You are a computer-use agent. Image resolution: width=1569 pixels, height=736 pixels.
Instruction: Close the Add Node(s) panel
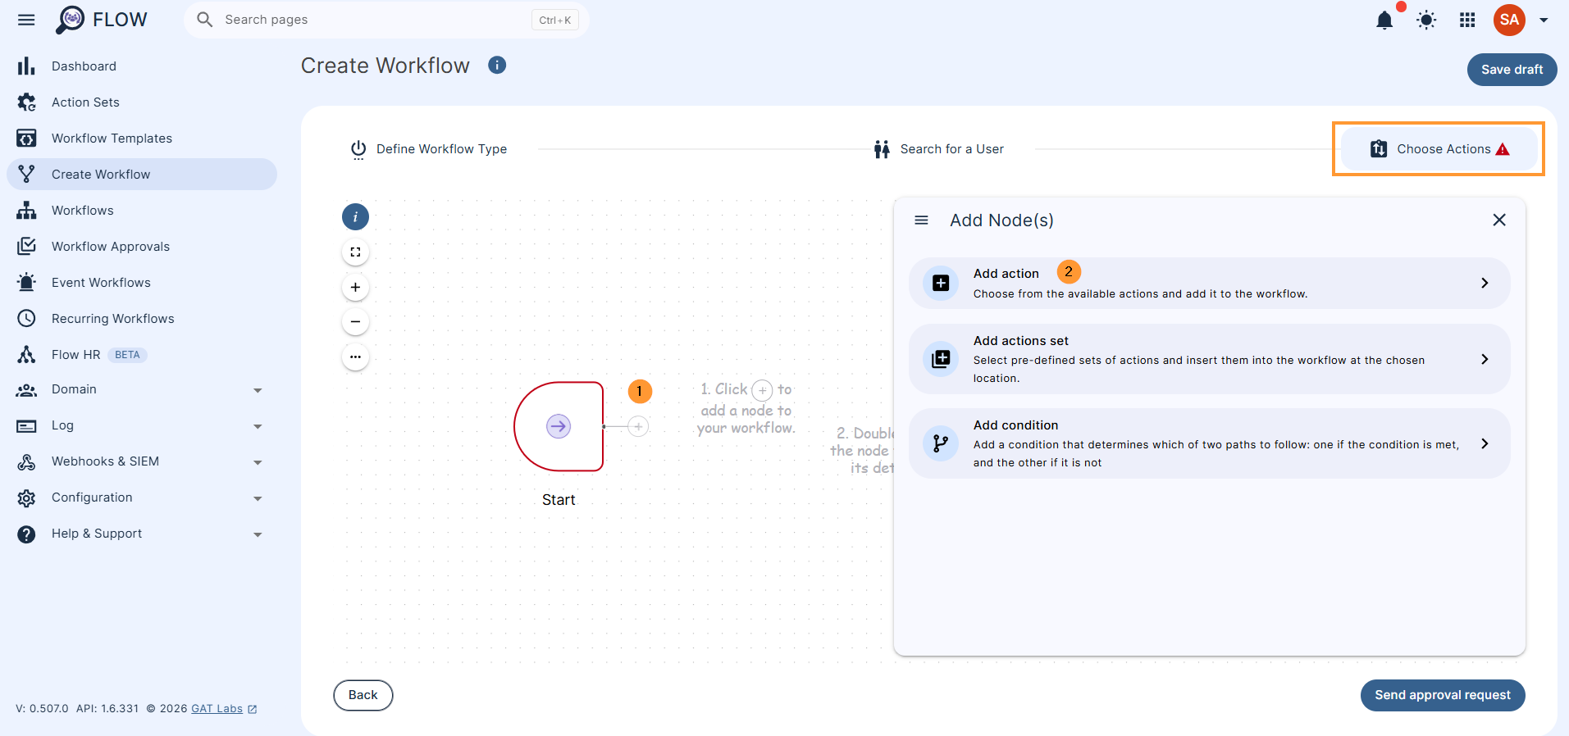1499,220
